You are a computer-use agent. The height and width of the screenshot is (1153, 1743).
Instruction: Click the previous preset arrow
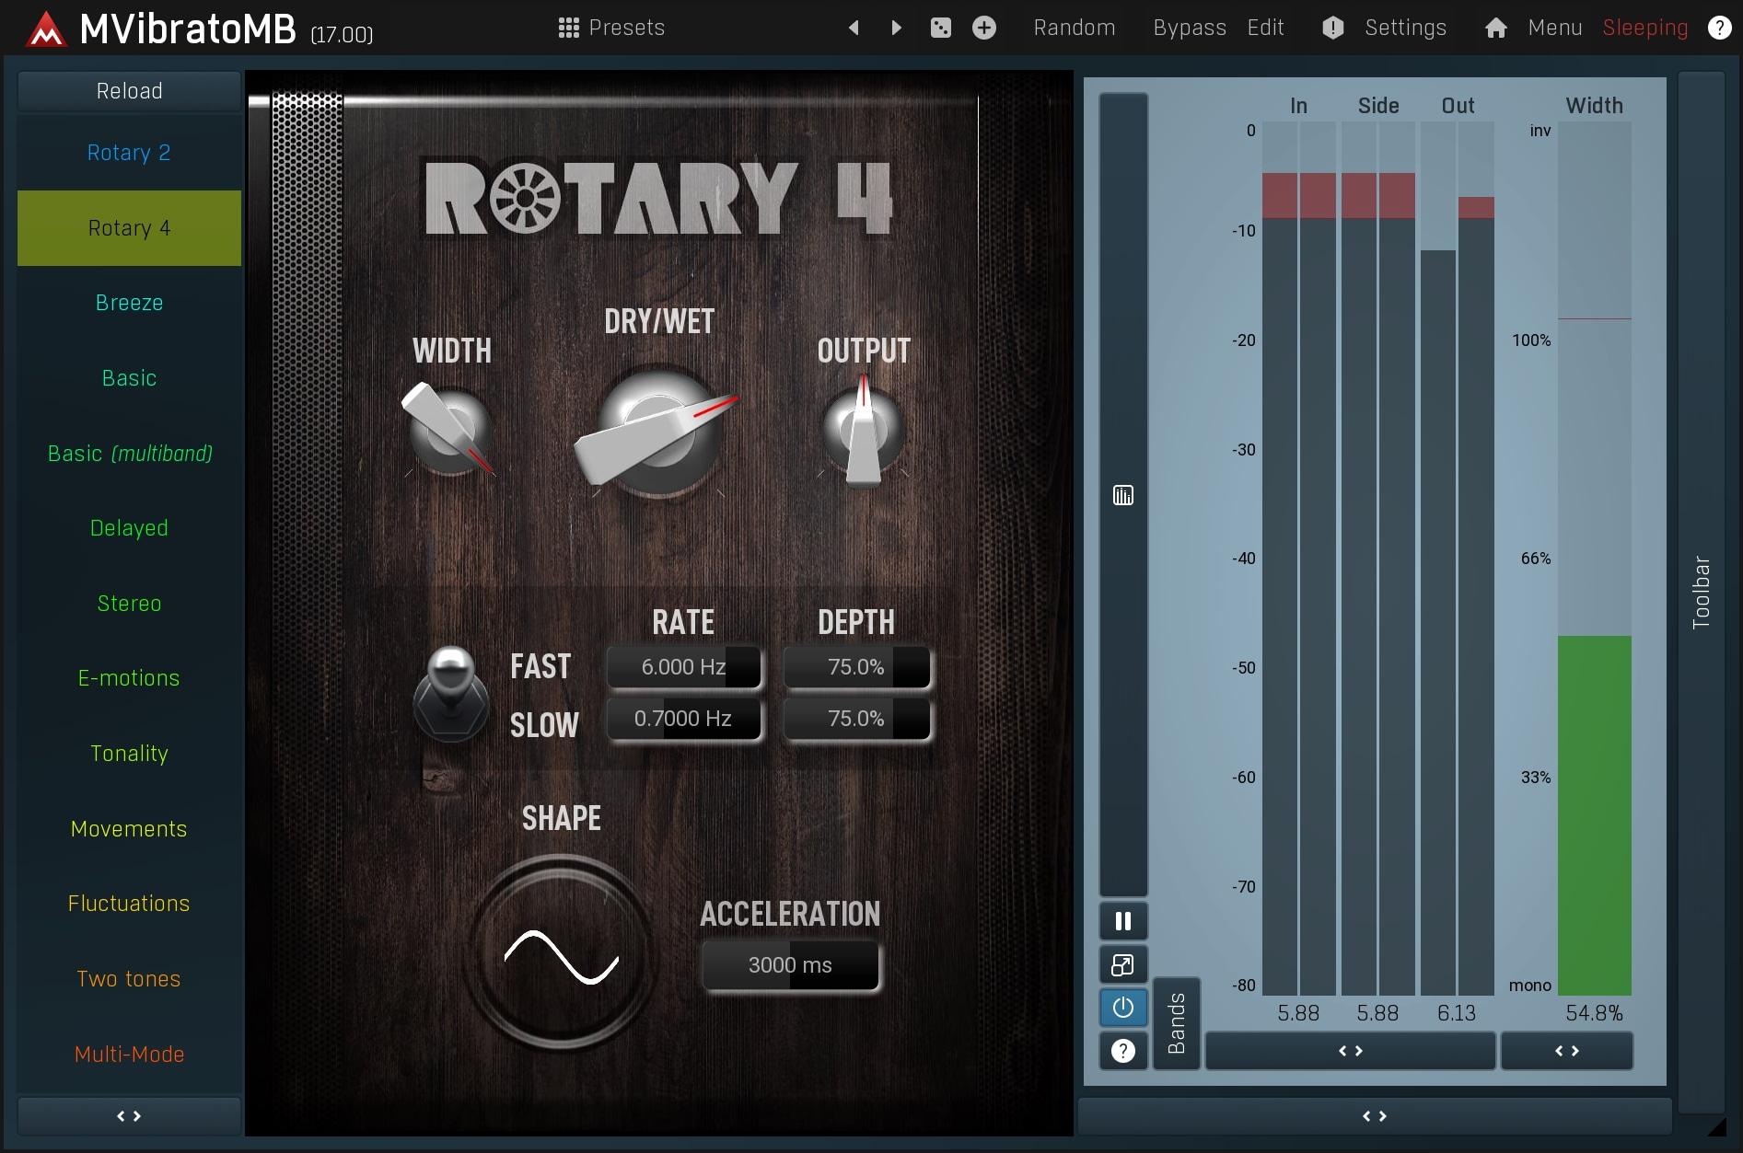tap(854, 28)
